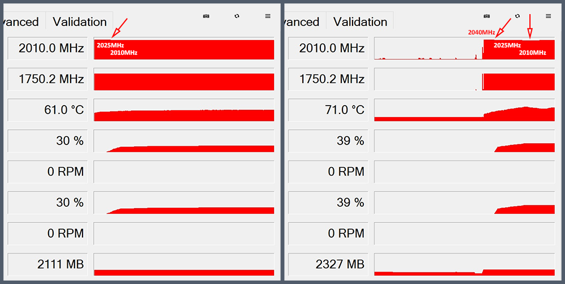Click the refresh icon in right panel
The image size is (565, 284).
coord(518,16)
